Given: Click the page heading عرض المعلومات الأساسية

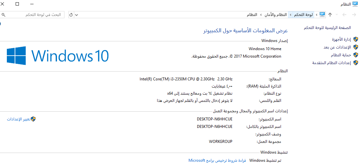Looking at the screenshot, I should point(245,31).
